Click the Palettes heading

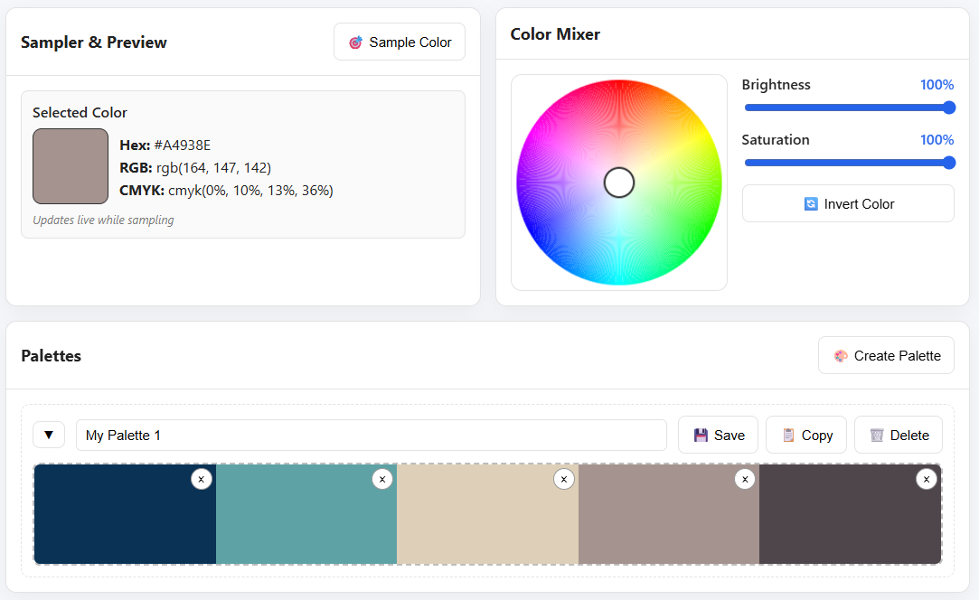(52, 356)
